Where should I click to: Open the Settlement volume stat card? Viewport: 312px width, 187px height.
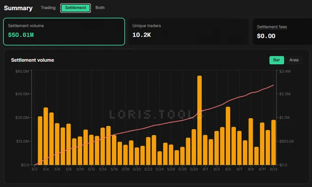(x=64, y=32)
